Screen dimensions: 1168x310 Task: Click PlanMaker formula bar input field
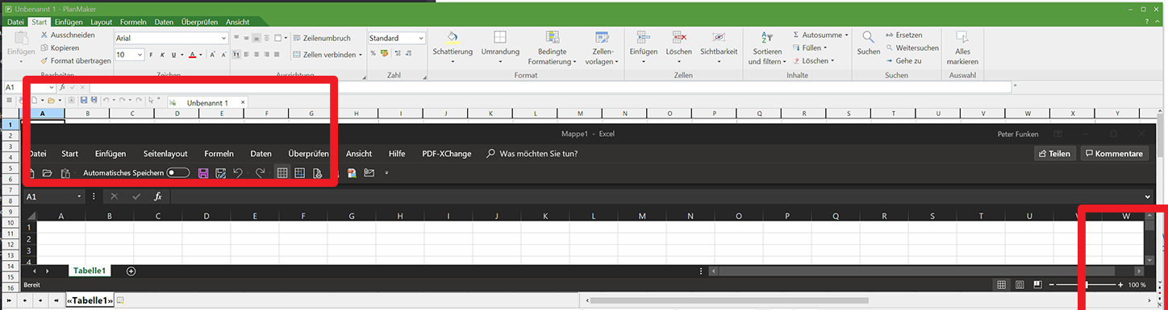[550, 86]
